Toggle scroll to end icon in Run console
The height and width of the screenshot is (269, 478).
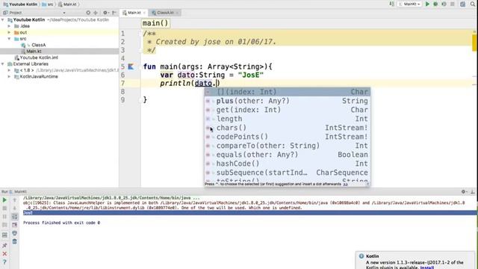click(15, 225)
